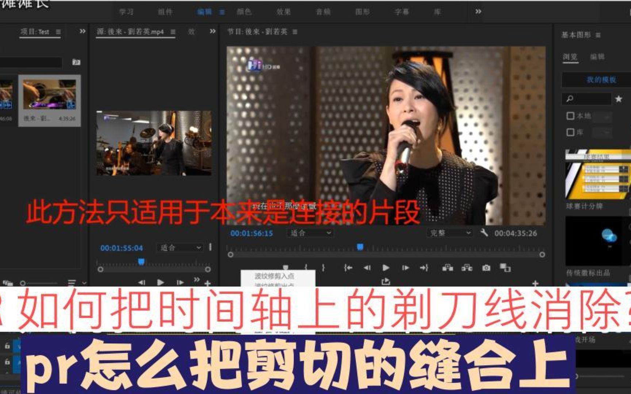The width and height of the screenshot is (631, 394).
Task: Open the program panel 节目 menu icon
Action: (x=295, y=32)
